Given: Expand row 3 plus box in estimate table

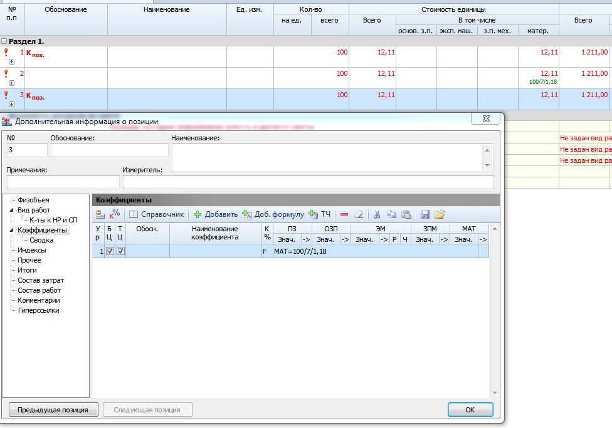Looking at the screenshot, I should coord(12,104).
